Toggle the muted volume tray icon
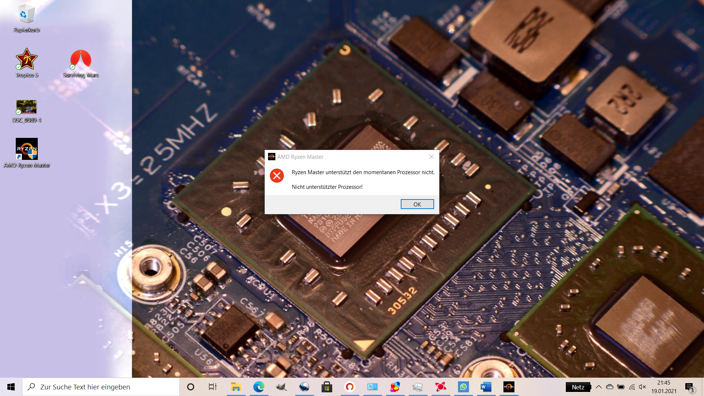 point(642,387)
